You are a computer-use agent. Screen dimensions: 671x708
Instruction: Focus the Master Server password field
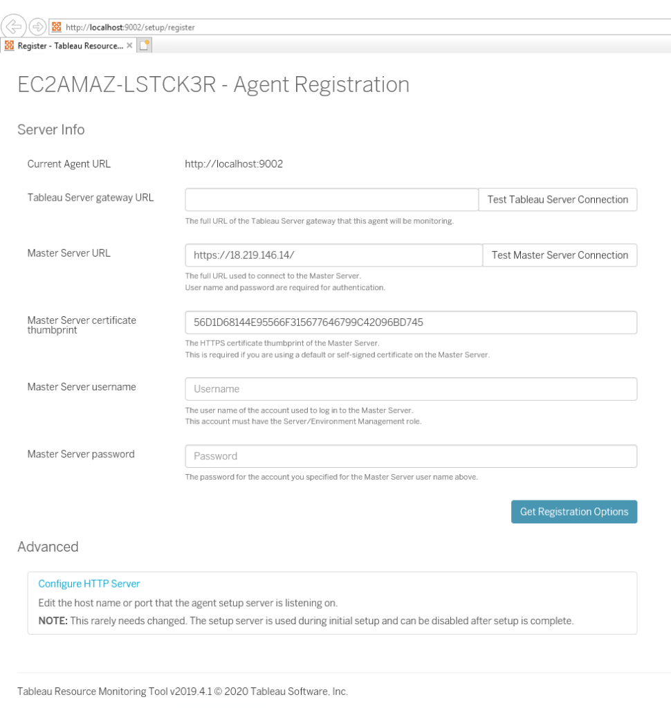coord(411,456)
